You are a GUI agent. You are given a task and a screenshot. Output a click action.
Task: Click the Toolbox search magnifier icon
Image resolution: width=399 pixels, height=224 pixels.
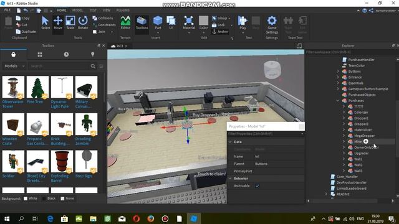[93, 66]
